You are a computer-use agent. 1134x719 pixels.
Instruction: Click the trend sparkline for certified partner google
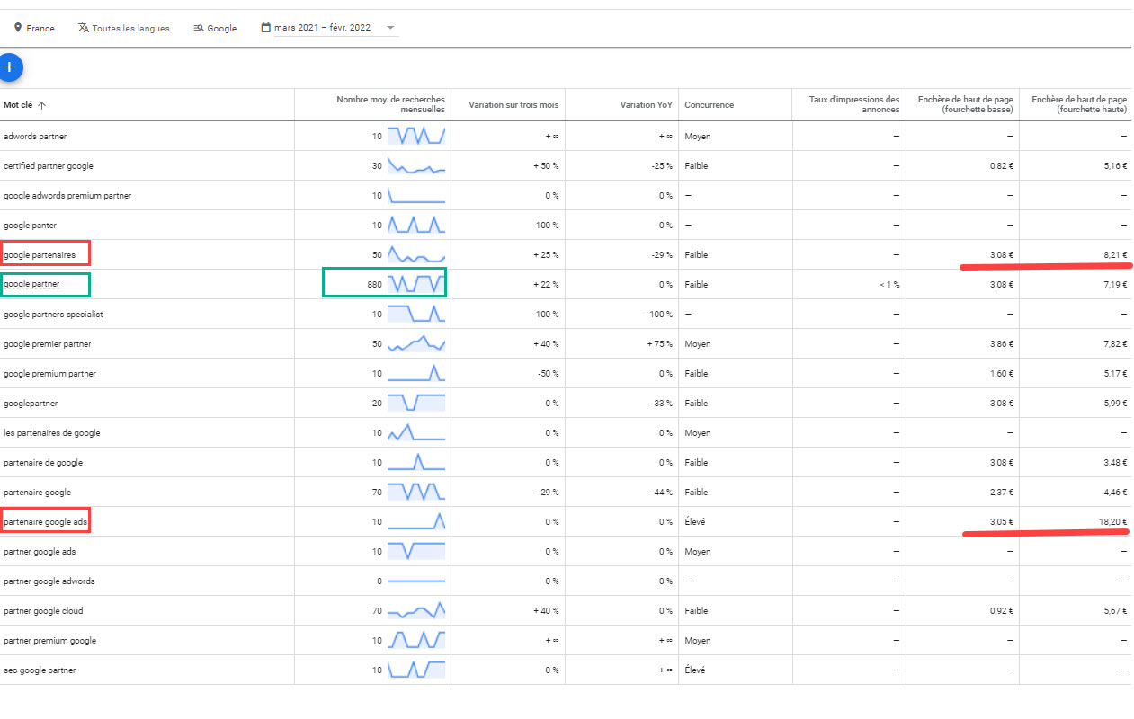point(416,165)
